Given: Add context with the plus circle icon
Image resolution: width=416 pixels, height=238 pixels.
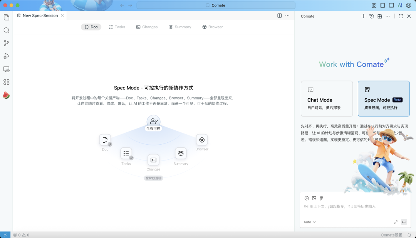Looking at the screenshot, I should coord(307,198).
